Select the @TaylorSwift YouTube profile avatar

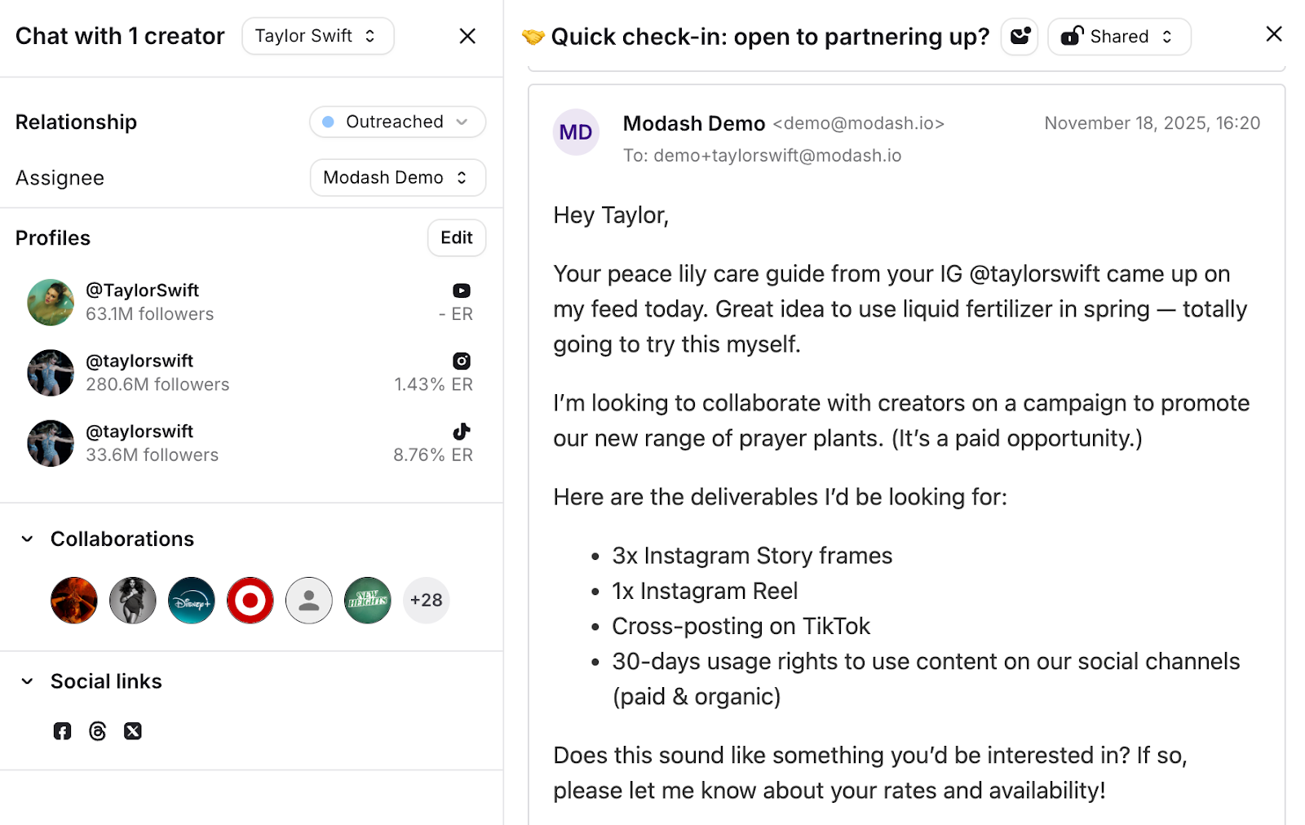tap(51, 302)
